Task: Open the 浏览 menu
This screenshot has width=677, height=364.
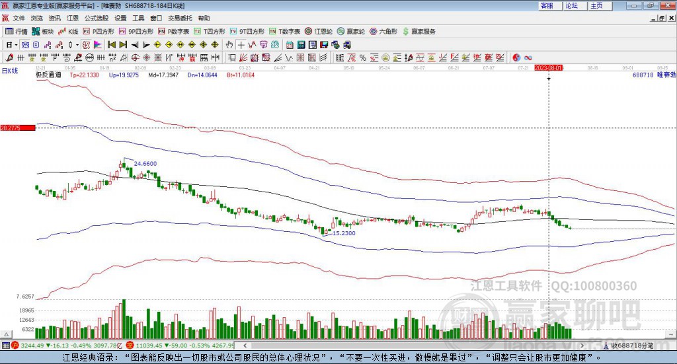Action: (x=37, y=18)
